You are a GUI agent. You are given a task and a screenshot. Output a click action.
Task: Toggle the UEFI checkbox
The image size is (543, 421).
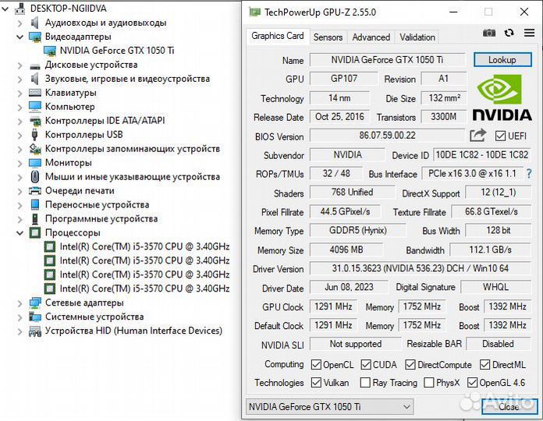tap(500, 136)
